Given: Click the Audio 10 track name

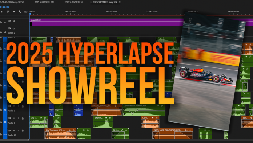Looking at the screenshot, I should 12,135.
